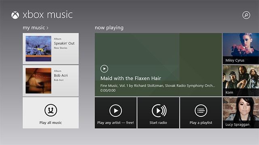Click the now playing heading
Viewport: 259px width, 145px height.
click(109, 28)
